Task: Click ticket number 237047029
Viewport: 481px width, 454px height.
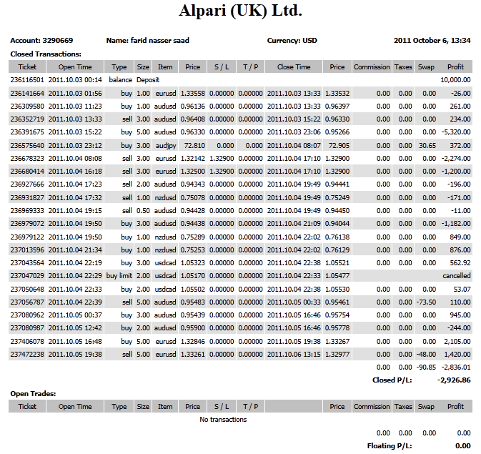Action: [x=27, y=276]
